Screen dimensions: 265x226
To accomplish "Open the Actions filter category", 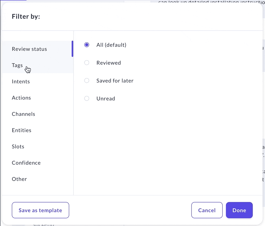I will point(21,98).
